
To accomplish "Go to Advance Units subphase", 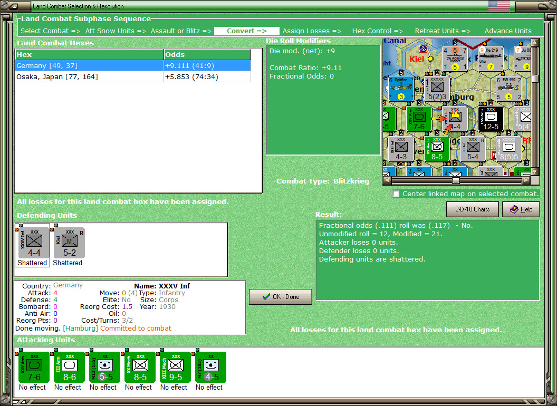I will [508, 31].
